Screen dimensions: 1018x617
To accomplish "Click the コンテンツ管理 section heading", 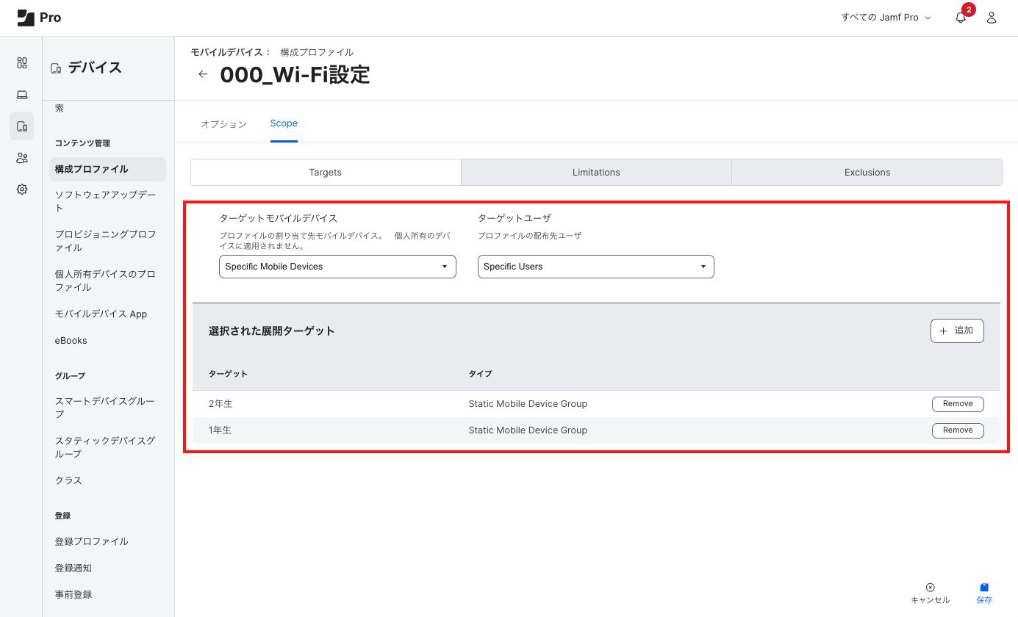I will click(82, 143).
